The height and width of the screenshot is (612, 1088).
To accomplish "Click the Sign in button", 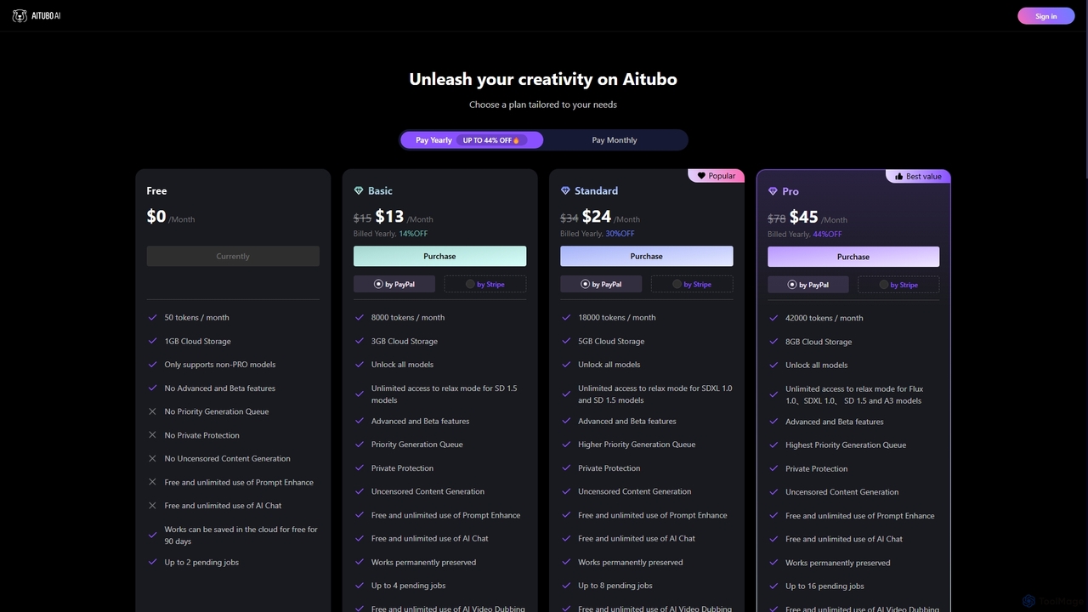I will tap(1045, 16).
